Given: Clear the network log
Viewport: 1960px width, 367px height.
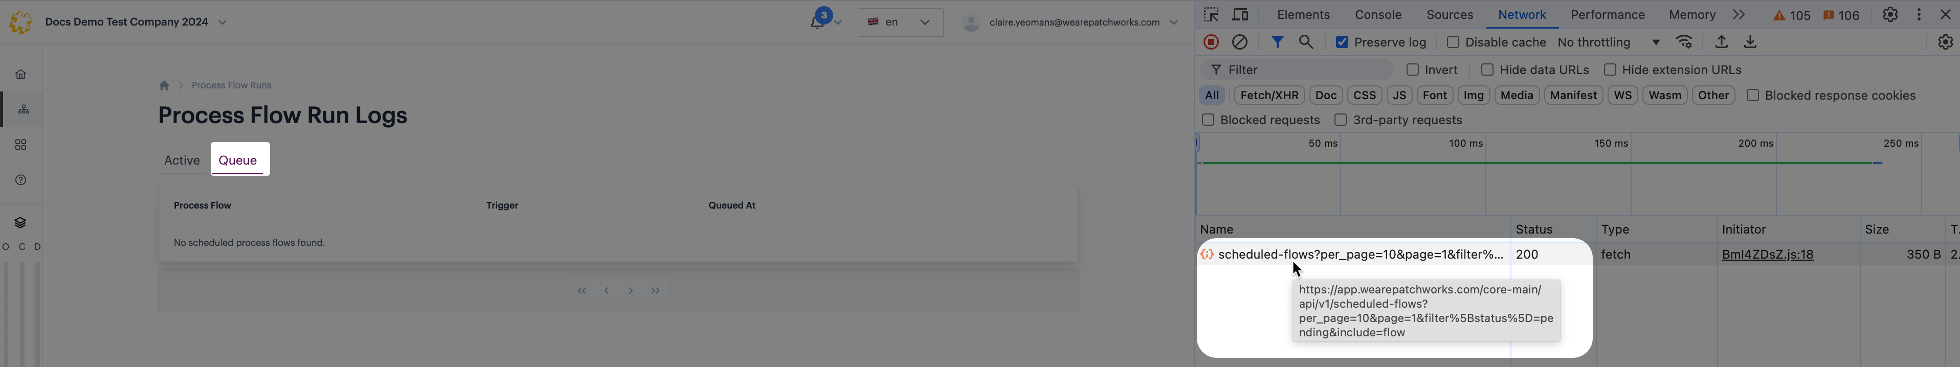Looking at the screenshot, I should 1239,42.
